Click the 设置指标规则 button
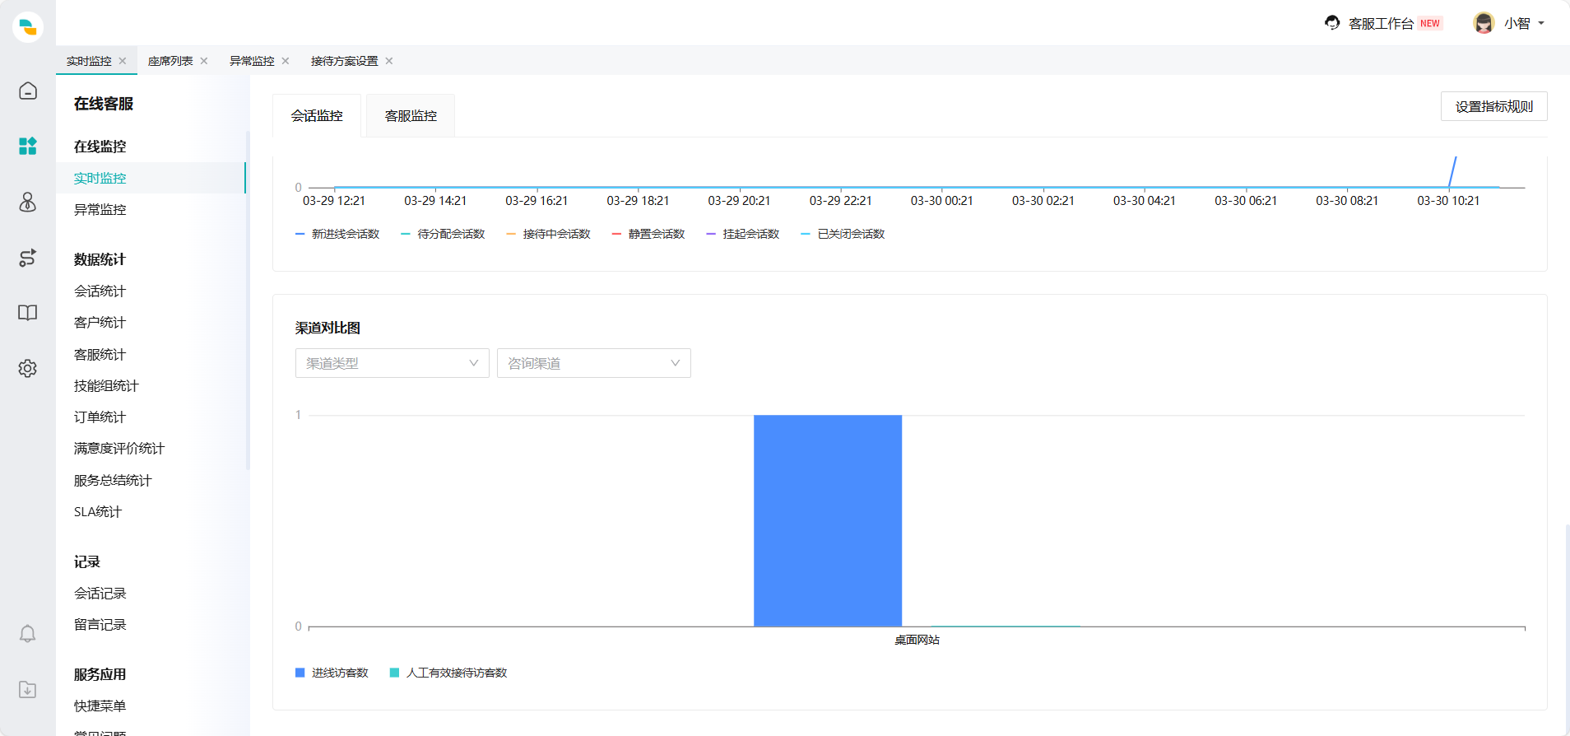This screenshot has height=736, width=1570. (1493, 106)
